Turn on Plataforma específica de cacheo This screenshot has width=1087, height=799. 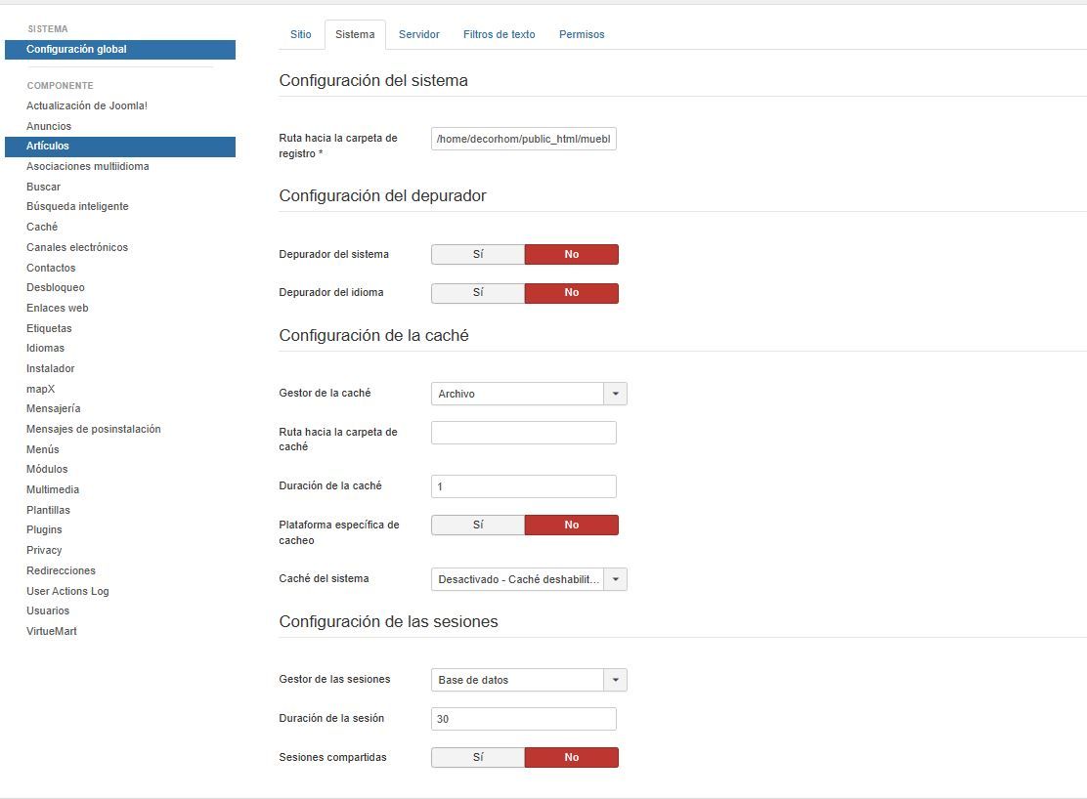pos(478,526)
